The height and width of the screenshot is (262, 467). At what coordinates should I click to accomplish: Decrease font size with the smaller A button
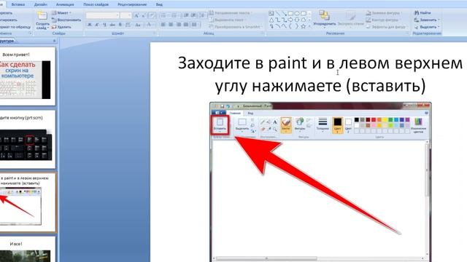pos(143,16)
